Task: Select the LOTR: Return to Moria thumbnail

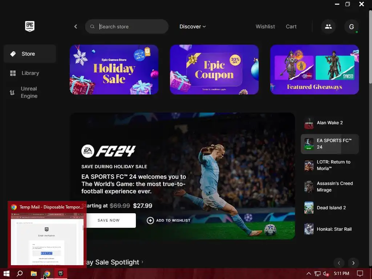Action: pos(309,165)
